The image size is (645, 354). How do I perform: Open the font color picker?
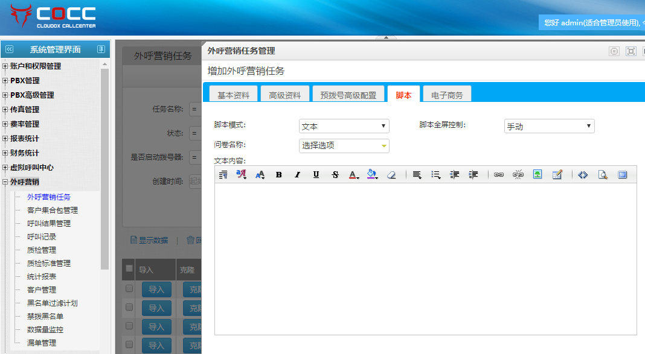tap(354, 175)
